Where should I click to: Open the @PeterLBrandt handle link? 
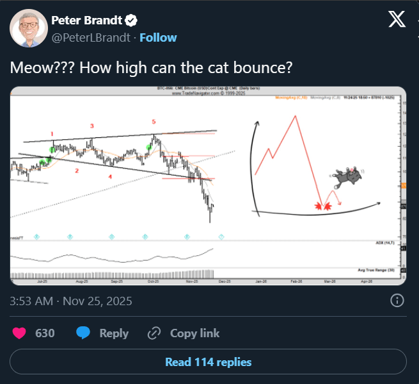90,37
